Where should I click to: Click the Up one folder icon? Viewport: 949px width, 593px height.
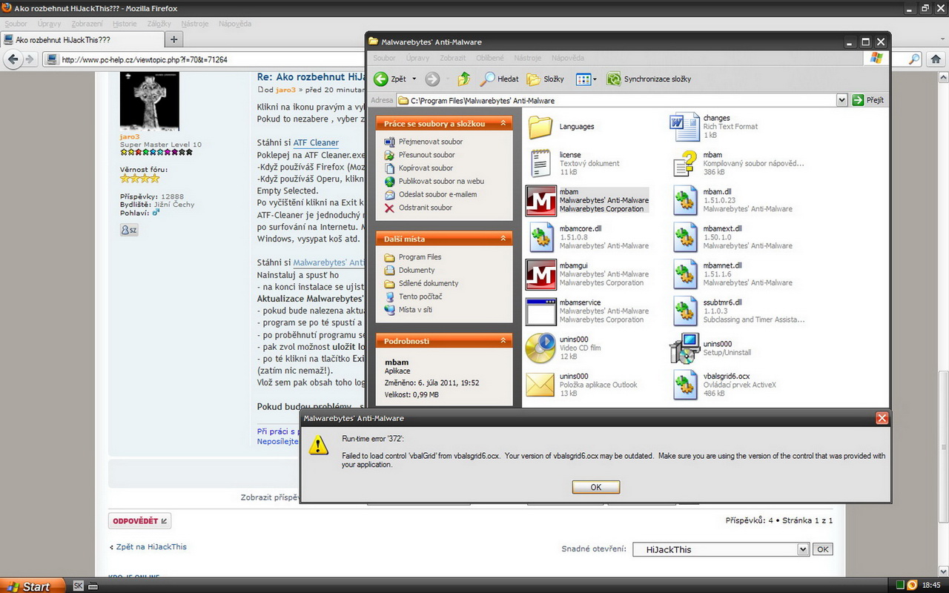click(x=464, y=79)
